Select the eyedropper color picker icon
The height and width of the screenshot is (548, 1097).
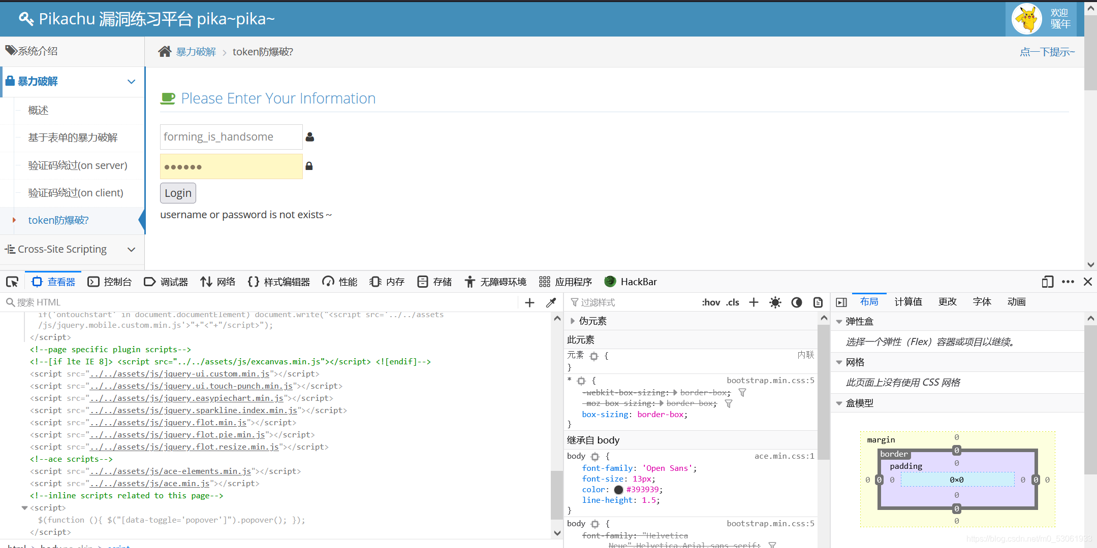(x=551, y=302)
